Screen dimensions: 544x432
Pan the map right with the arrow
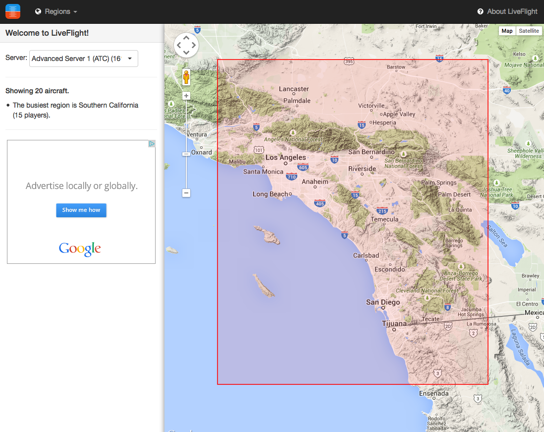pos(194,45)
